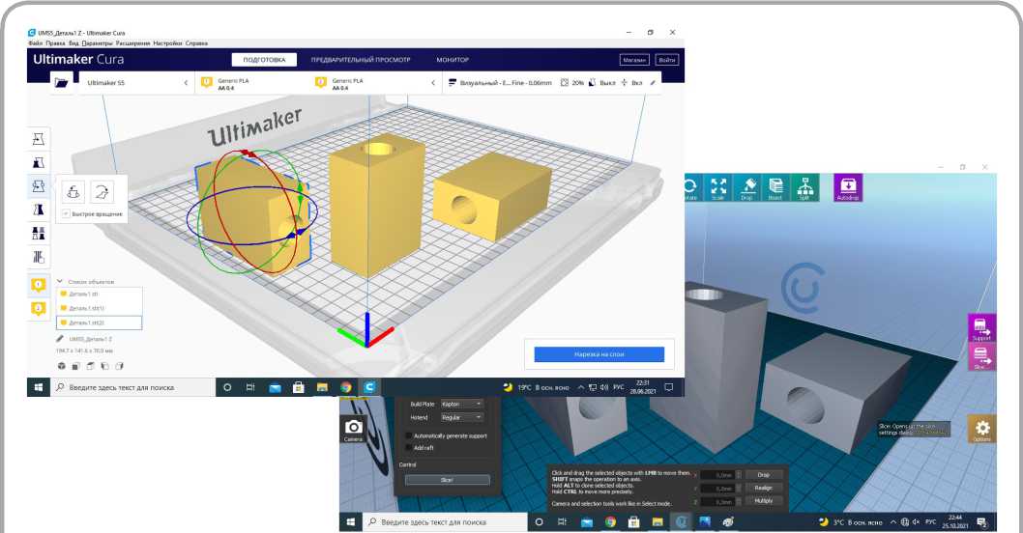This screenshot has height=533, width=1023.
Task: Switch to top view cube icon
Action: [91, 366]
